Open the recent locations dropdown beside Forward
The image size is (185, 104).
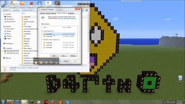(8, 6)
